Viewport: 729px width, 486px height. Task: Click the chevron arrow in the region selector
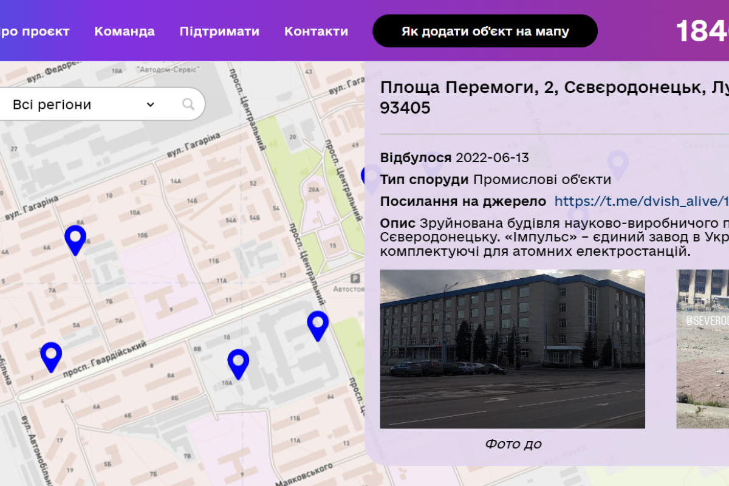(151, 105)
